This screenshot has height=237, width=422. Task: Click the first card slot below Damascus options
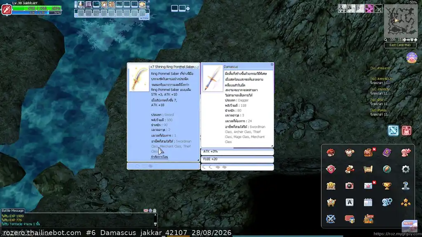pos(204,167)
